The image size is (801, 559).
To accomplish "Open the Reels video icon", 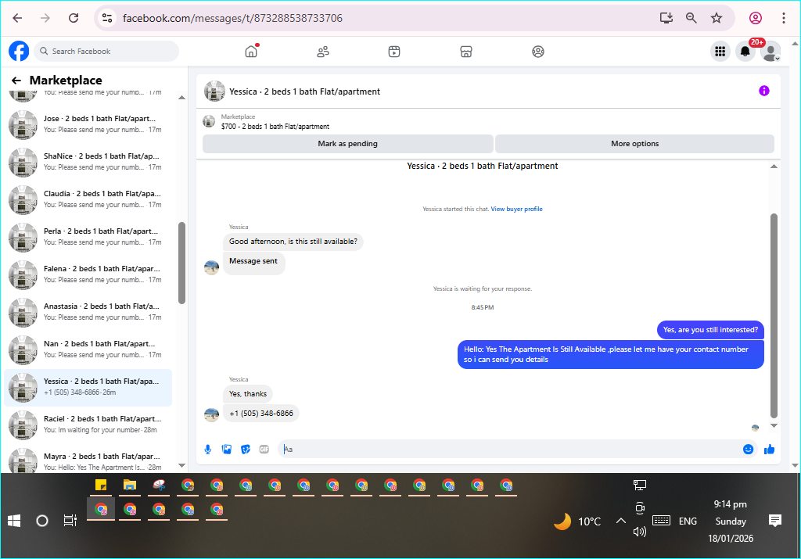I will tap(394, 52).
